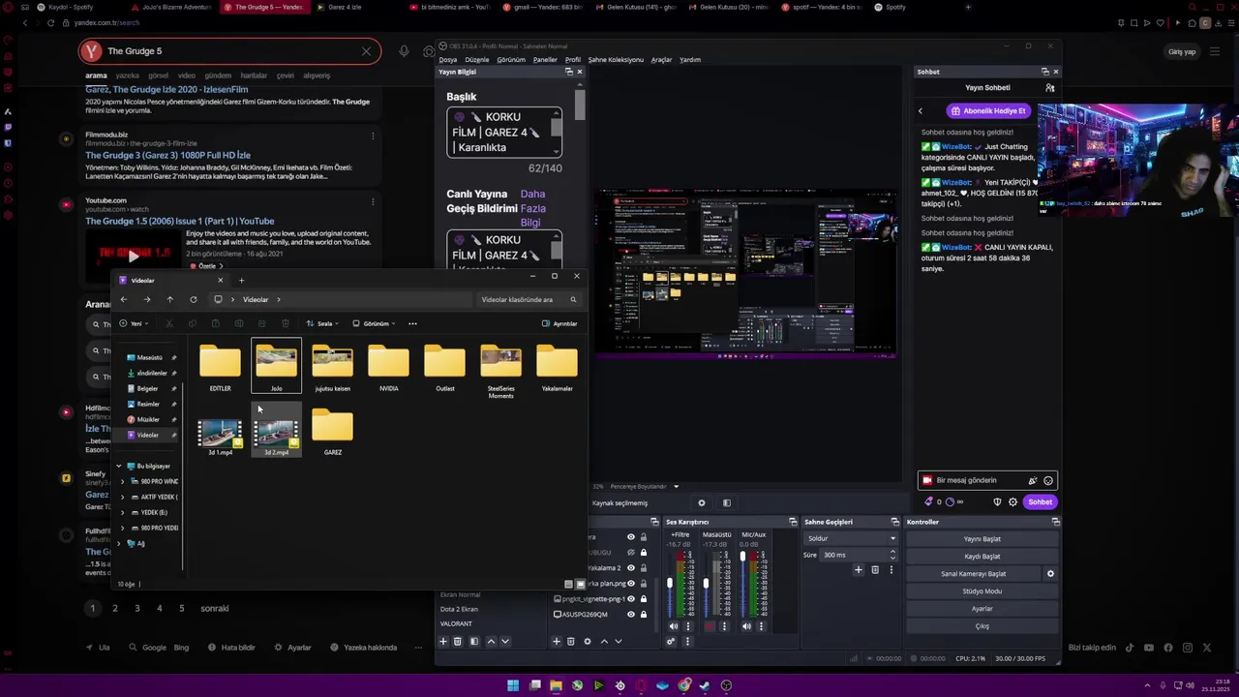Go up one folder level in Explorer
Screen dimensions: 1239x697
point(169,299)
